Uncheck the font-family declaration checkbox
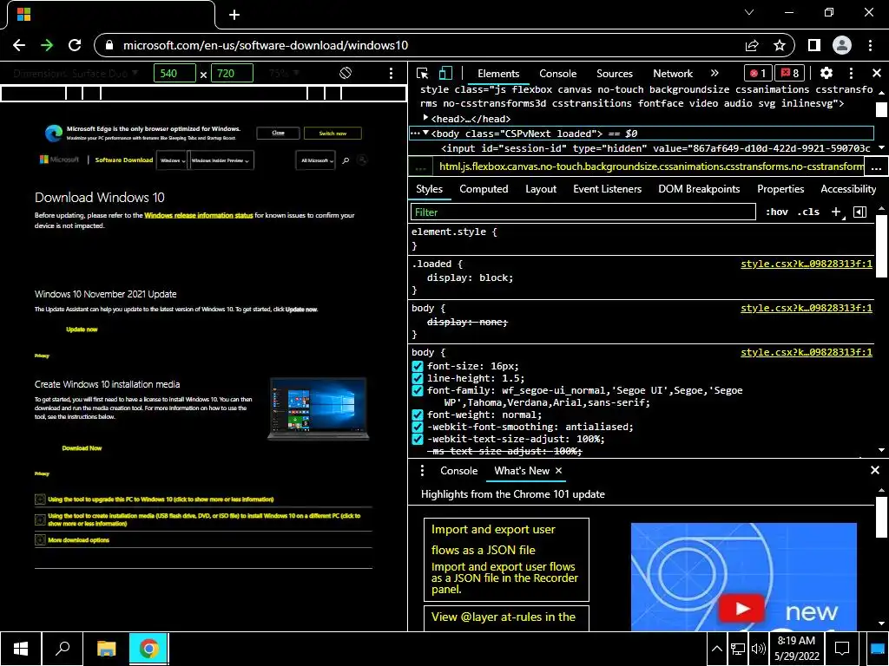 [x=418, y=391]
